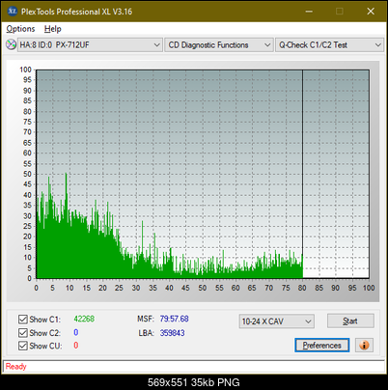Minimize the PlexTools window
Viewport: 388px width, 390px height.
click(x=309, y=12)
